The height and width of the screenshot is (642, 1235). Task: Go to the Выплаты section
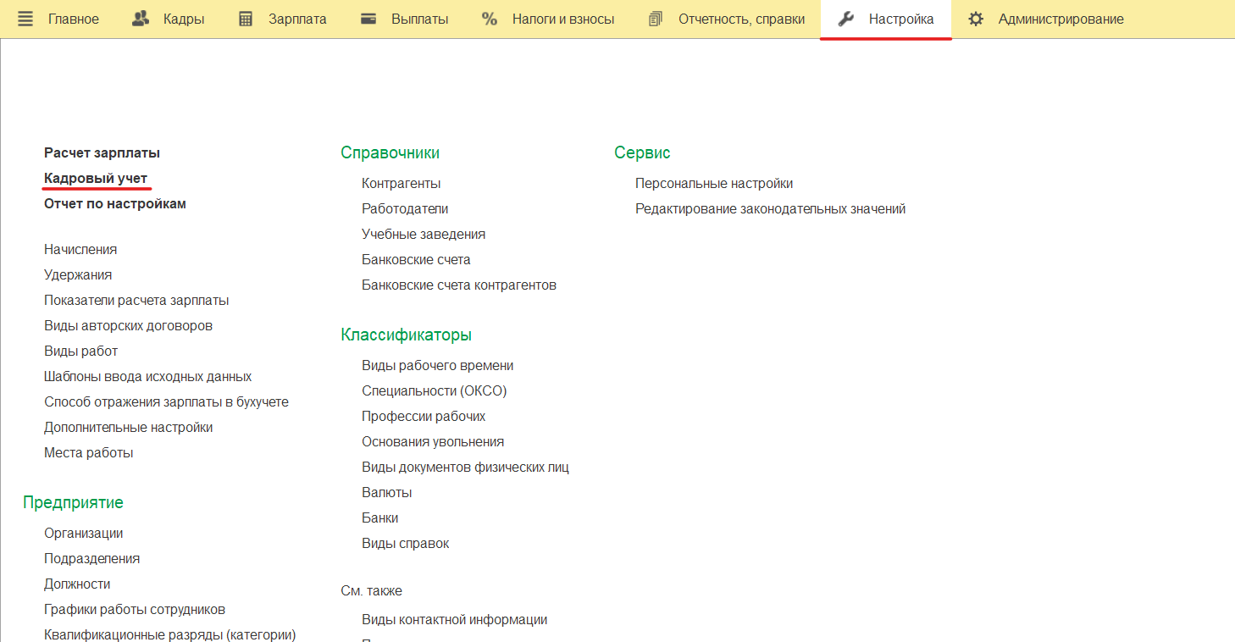[x=420, y=19]
